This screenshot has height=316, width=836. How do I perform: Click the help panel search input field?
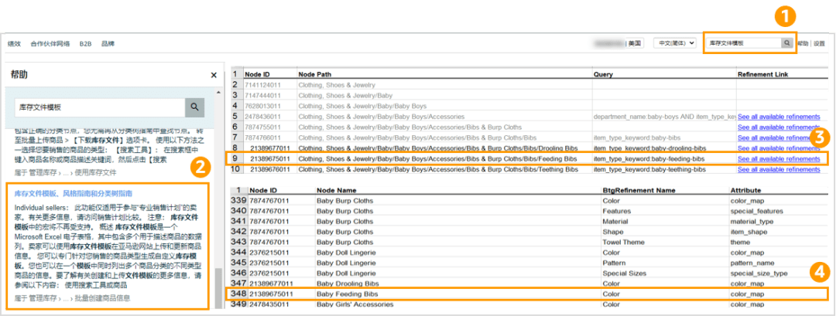click(99, 107)
